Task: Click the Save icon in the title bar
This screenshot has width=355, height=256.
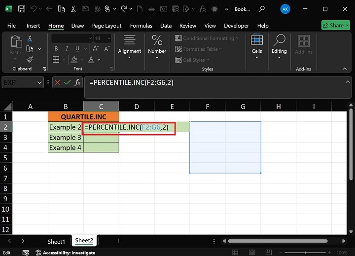Action: (x=22, y=9)
